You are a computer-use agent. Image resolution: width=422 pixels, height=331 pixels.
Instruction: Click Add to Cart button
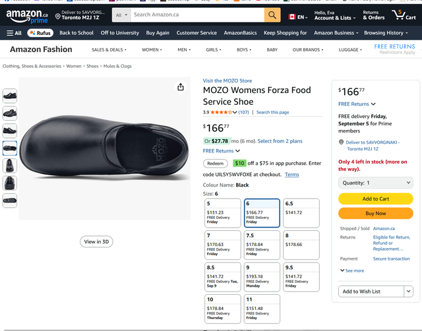375,199
